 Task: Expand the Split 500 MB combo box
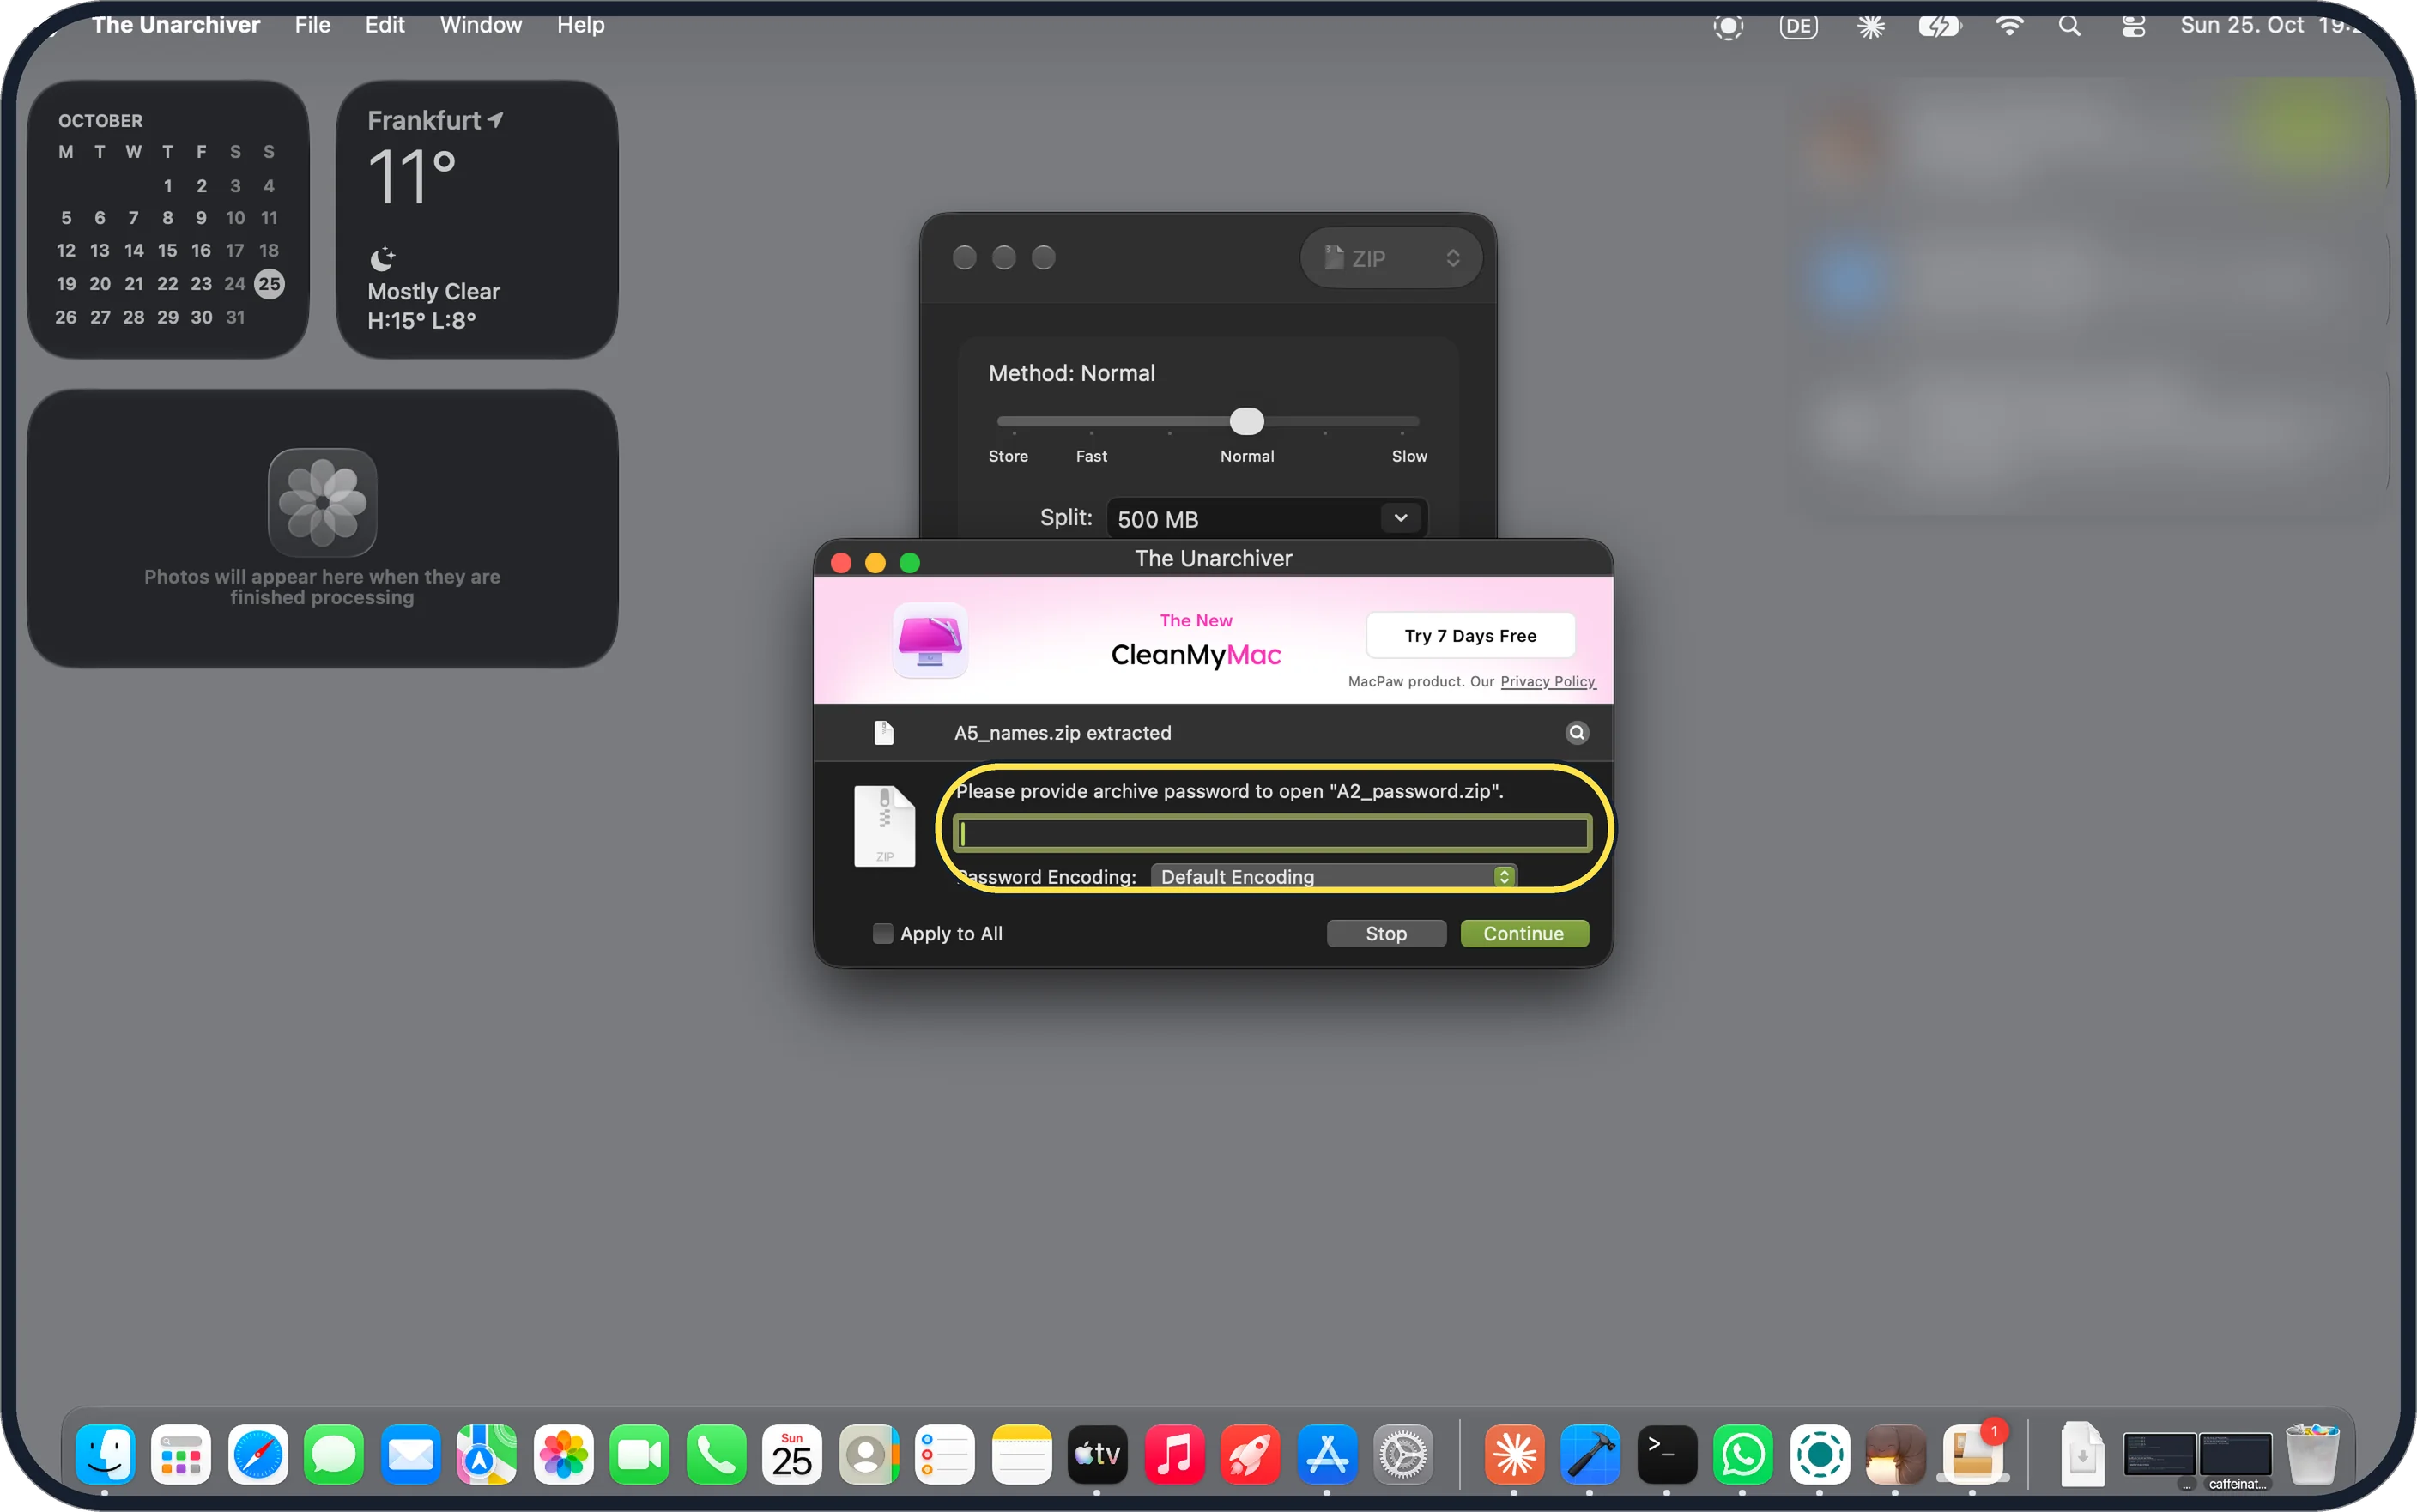click(1400, 518)
